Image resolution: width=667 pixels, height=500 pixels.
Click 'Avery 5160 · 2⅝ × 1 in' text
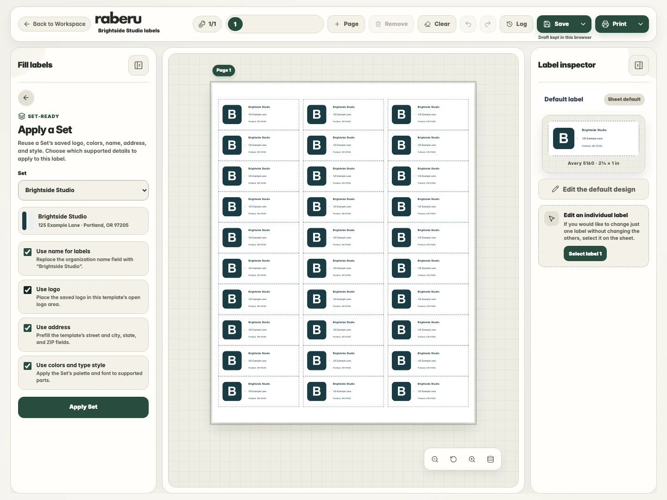pyautogui.click(x=593, y=163)
